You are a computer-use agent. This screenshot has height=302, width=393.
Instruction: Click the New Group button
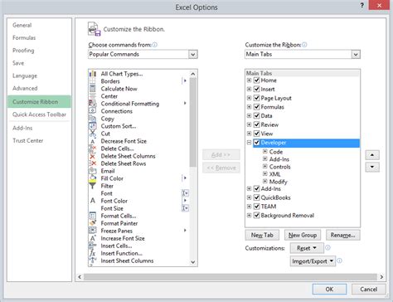click(303, 235)
